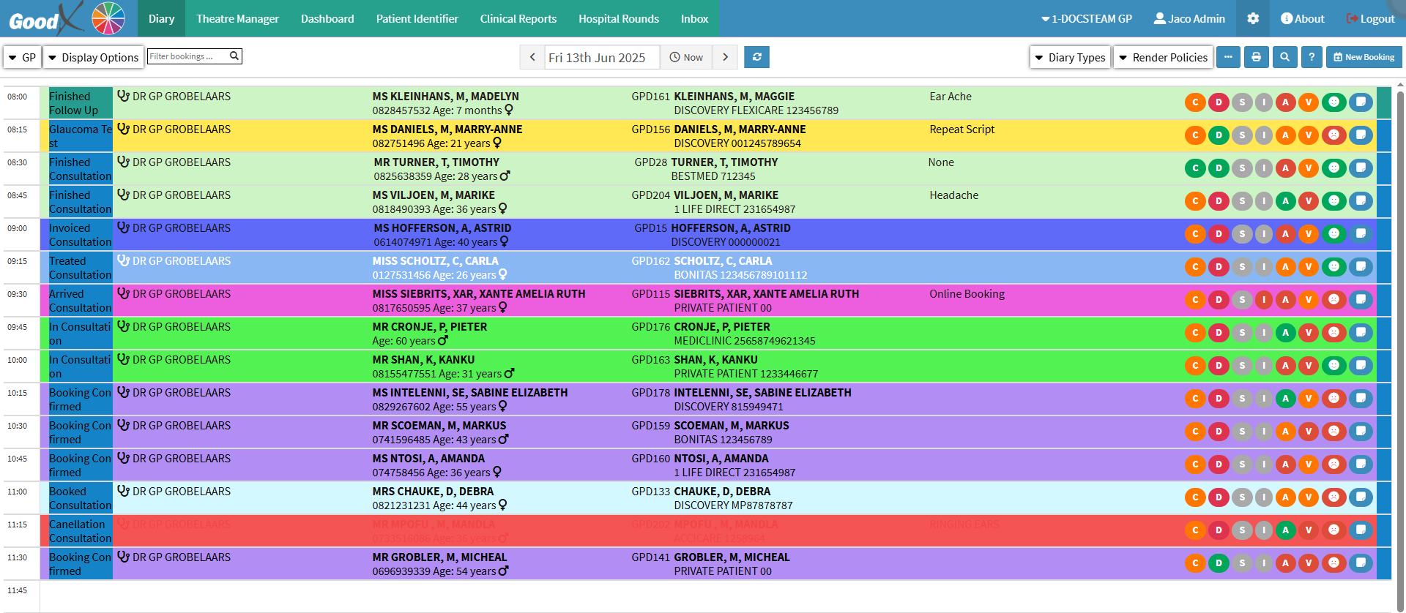This screenshot has width=1406, height=613.
Task: Expand the Display Options dropdown
Action: [93, 57]
